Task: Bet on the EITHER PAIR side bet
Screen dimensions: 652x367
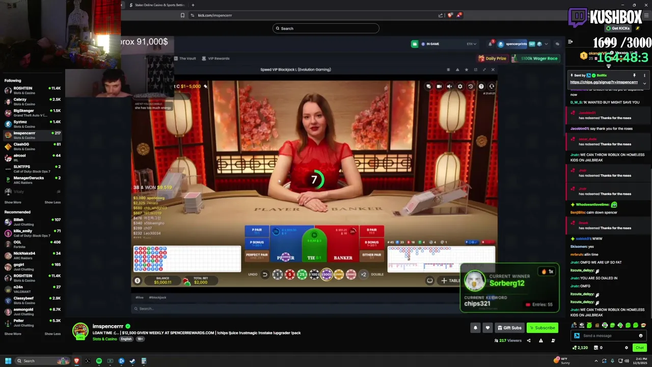Action: tap(372, 255)
